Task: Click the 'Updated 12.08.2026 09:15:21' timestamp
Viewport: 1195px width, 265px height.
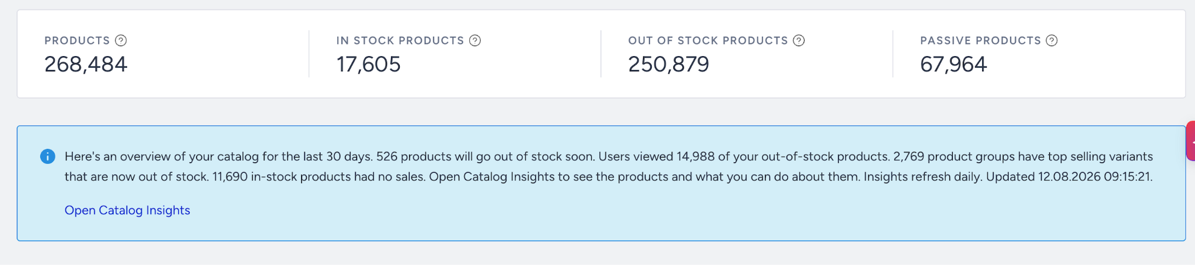Action: 1070,177
